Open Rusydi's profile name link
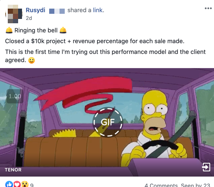Image resolution: width=214 pixels, height=187 pixels. click(35, 10)
